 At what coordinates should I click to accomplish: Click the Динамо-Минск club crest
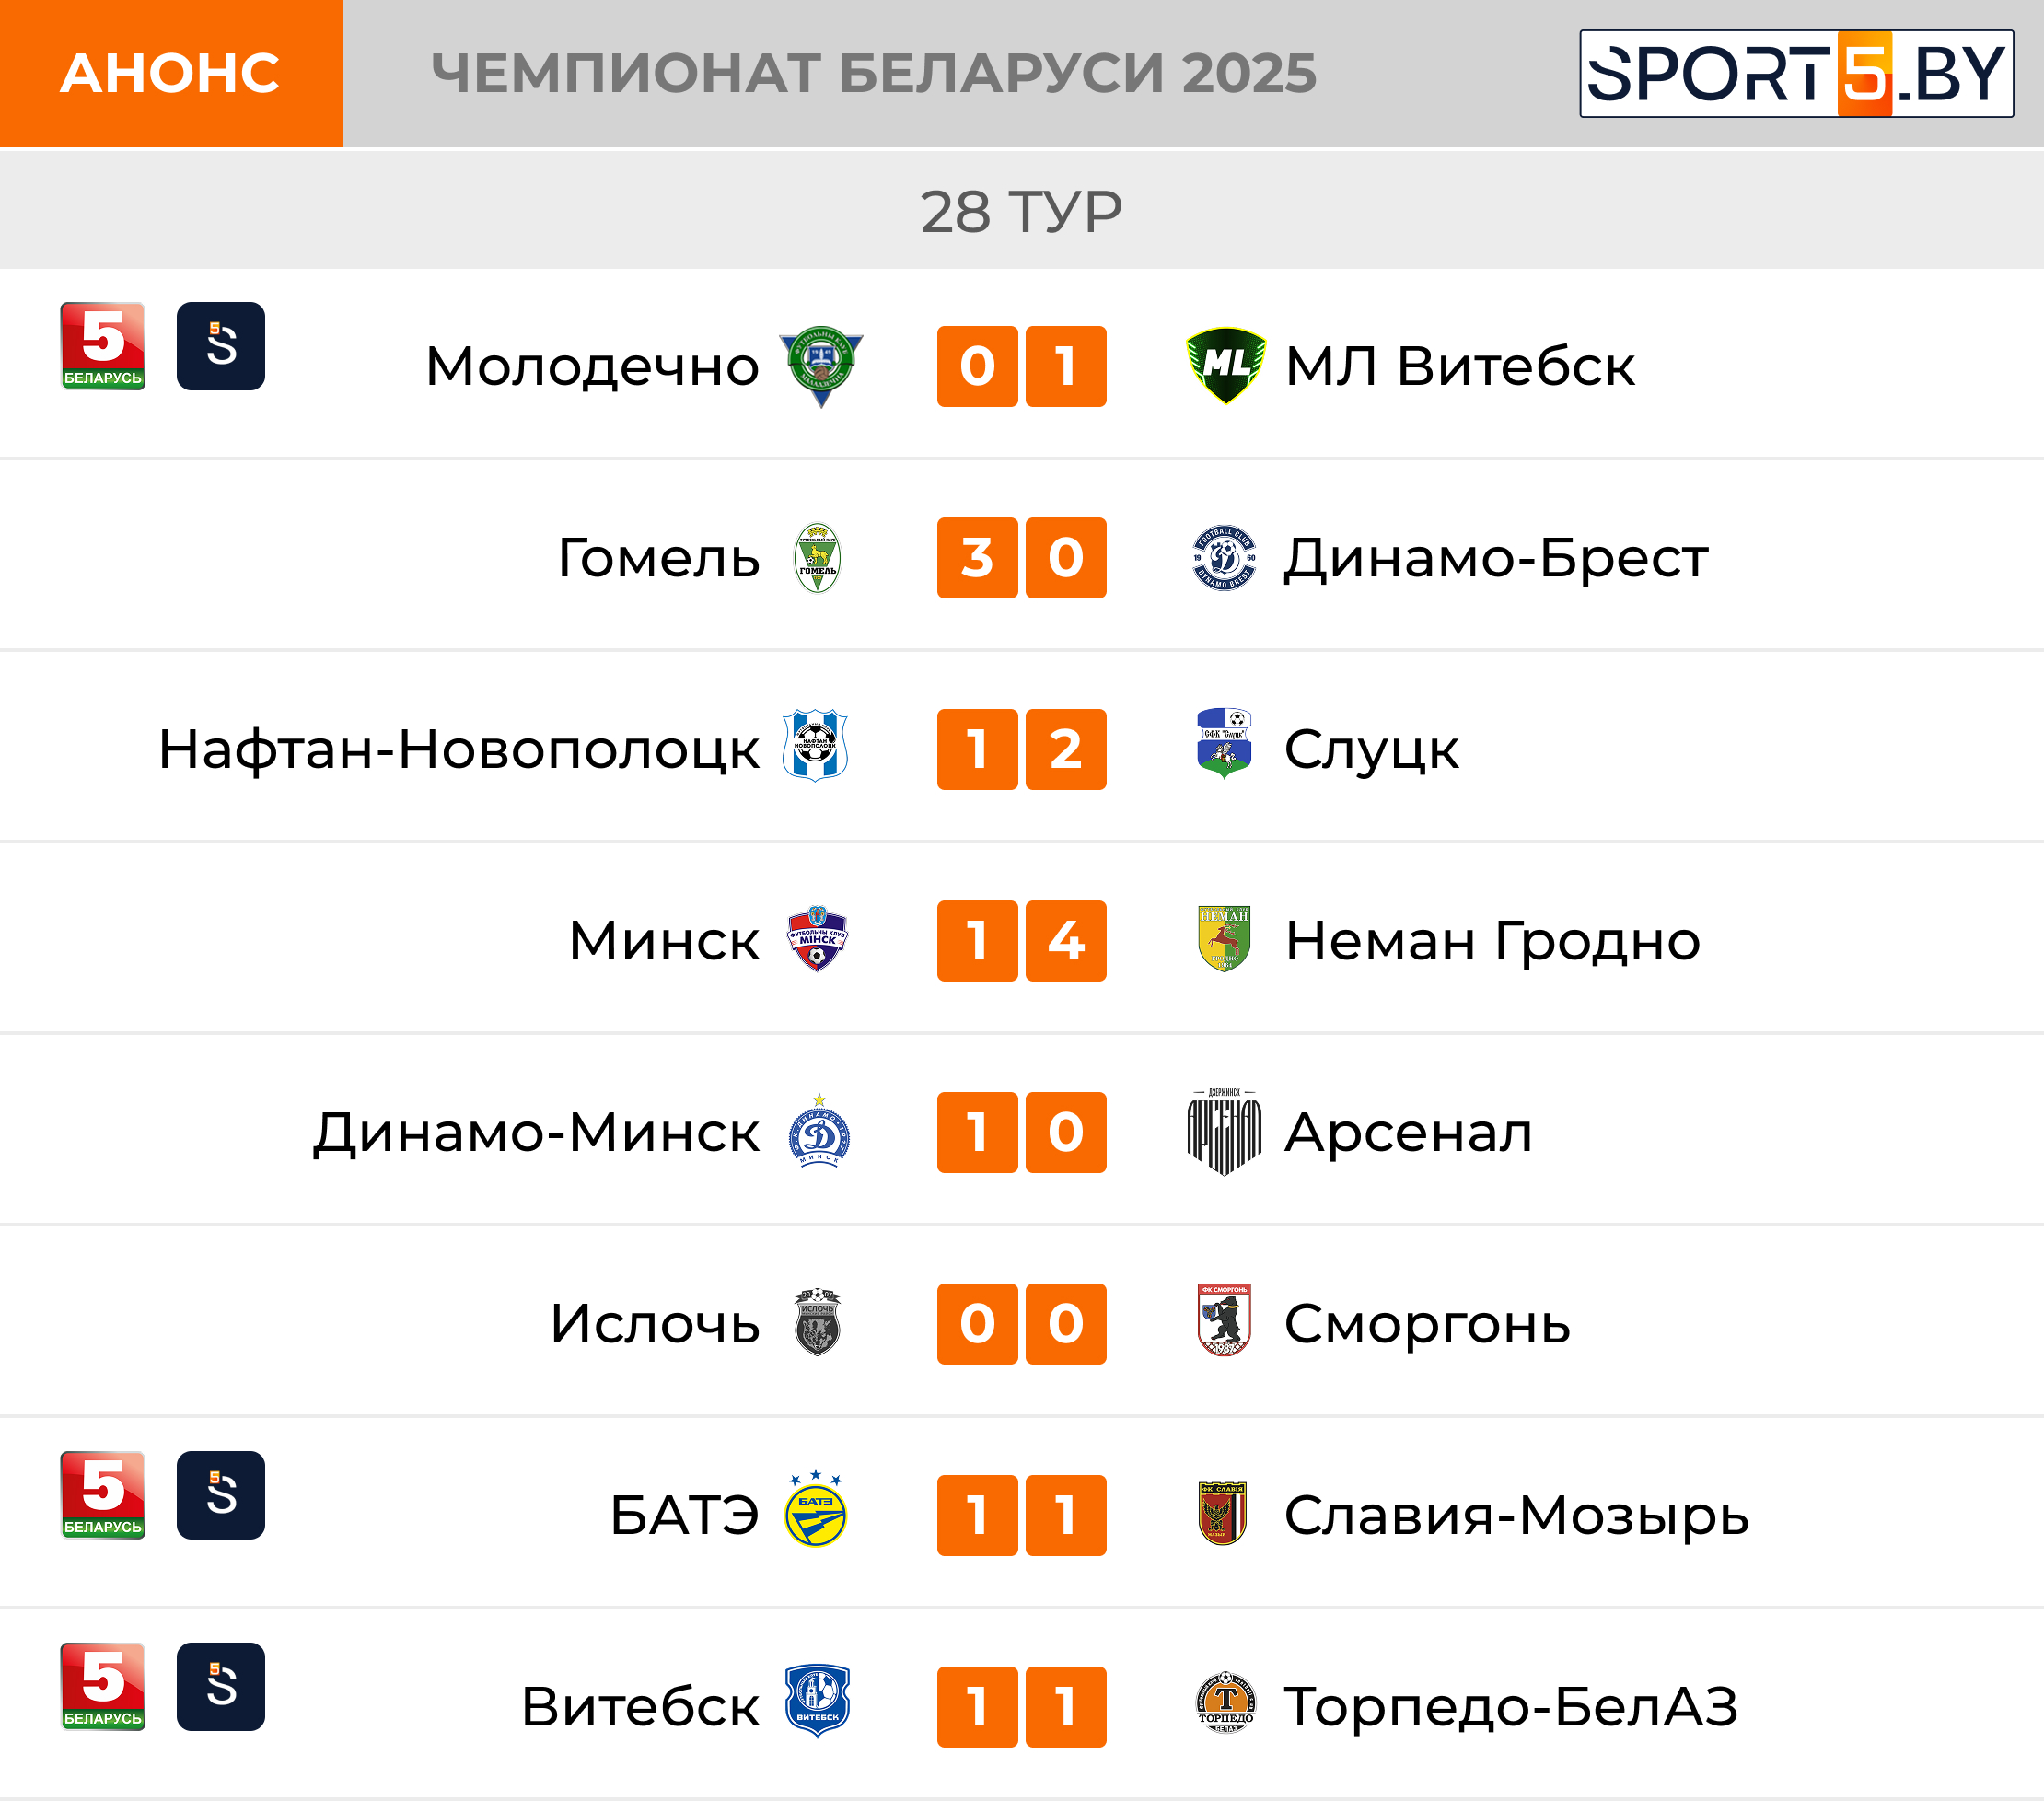pyautogui.click(x=819, y=1132)
